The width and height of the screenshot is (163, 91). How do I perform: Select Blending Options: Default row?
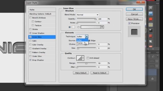pyautogui.click(x=42, y=14)
